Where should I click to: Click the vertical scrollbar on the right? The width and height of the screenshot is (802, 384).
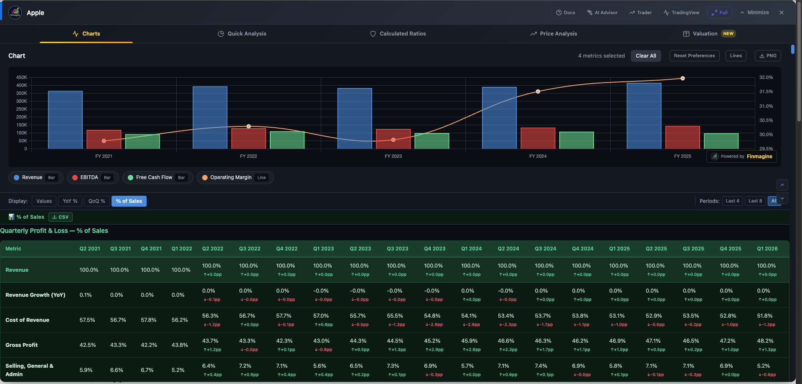tap(793, 49)
